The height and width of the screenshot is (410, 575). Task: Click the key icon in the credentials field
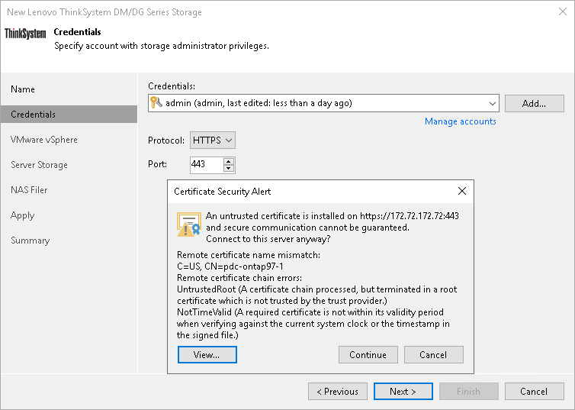pyautogui.click(x=156, y=102)
